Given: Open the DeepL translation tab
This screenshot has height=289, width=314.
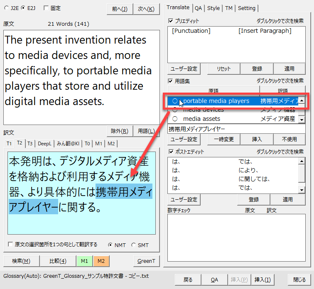Looking at the screenshot, I should 44,144.
